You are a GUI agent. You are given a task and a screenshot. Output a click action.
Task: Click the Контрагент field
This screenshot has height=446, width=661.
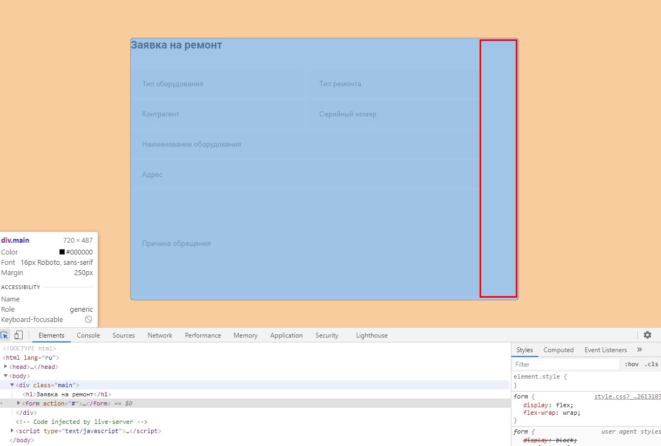(x=217, y=114)
